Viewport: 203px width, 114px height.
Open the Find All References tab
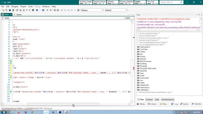tap(197, 104)
